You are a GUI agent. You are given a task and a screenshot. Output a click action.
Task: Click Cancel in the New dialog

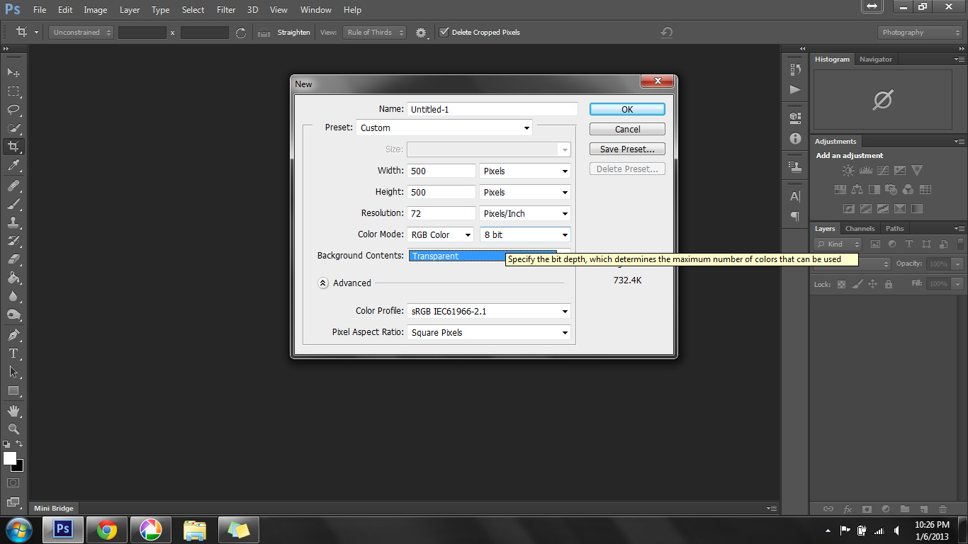(x=627, y=129)
